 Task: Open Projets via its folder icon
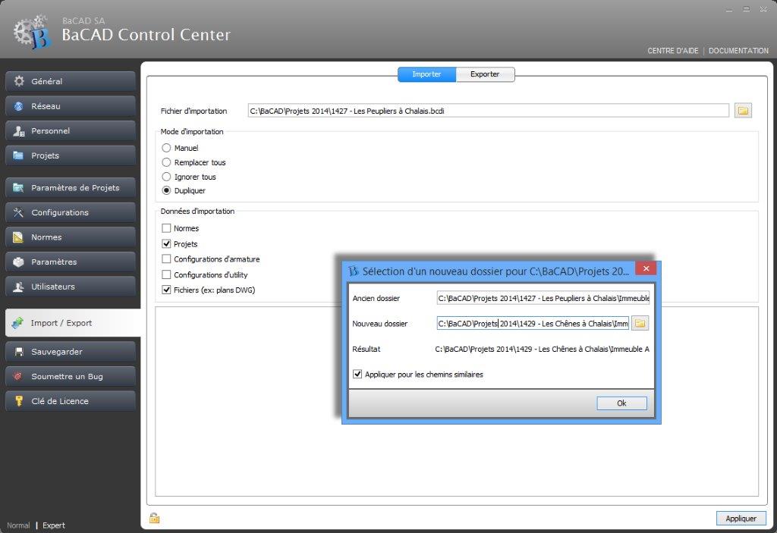coord(19,155)
